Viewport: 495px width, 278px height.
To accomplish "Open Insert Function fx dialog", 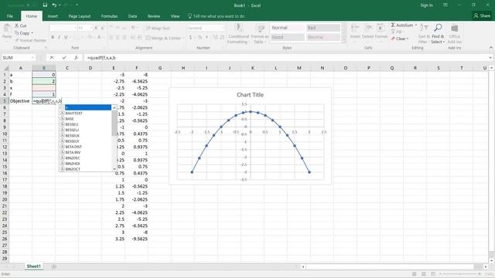I will point(76,58).
